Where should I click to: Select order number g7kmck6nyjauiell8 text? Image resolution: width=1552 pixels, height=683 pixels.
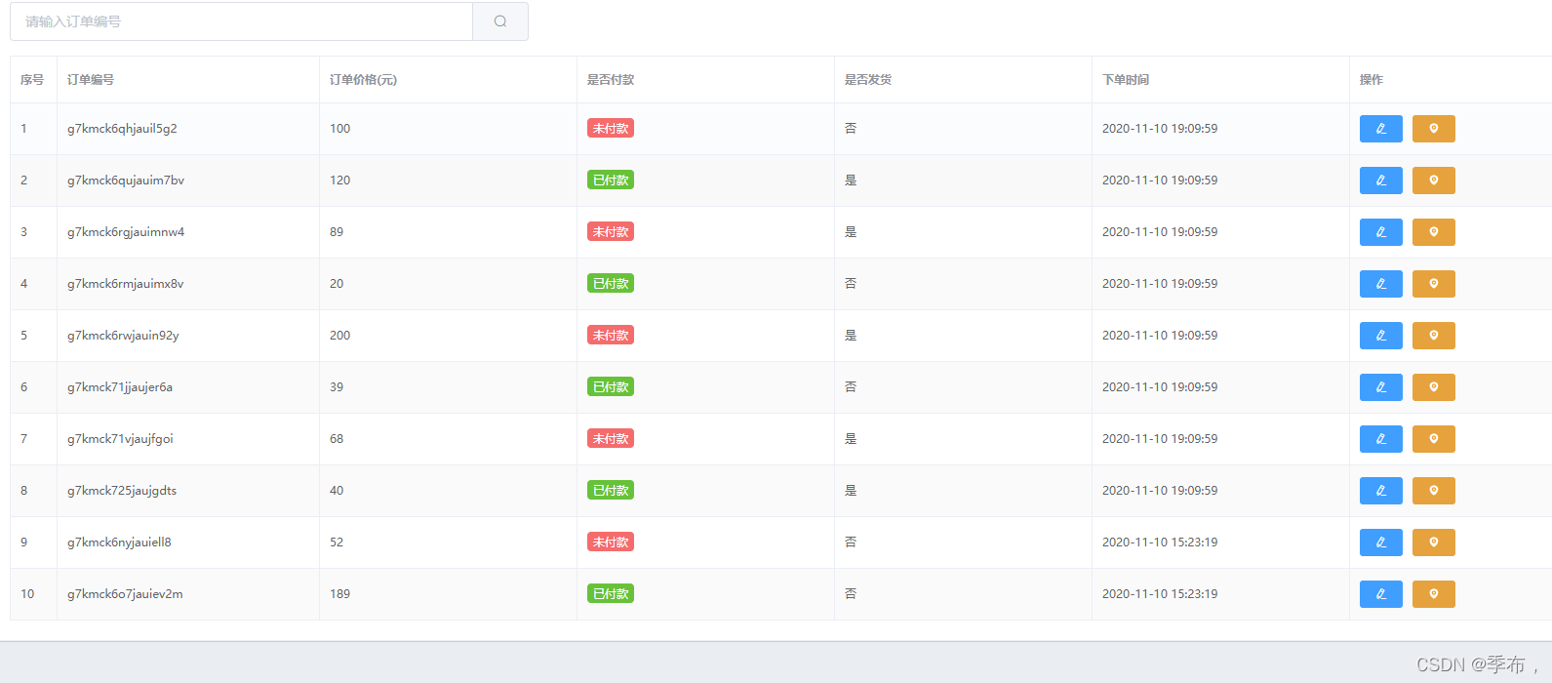click(119, 542)
